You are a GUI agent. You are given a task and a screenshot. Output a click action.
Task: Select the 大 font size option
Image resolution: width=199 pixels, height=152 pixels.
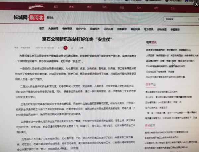72,48
